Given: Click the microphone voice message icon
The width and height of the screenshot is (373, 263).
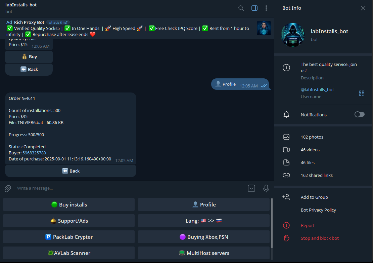Looking at the screenshot, I should tap(266, 188).
